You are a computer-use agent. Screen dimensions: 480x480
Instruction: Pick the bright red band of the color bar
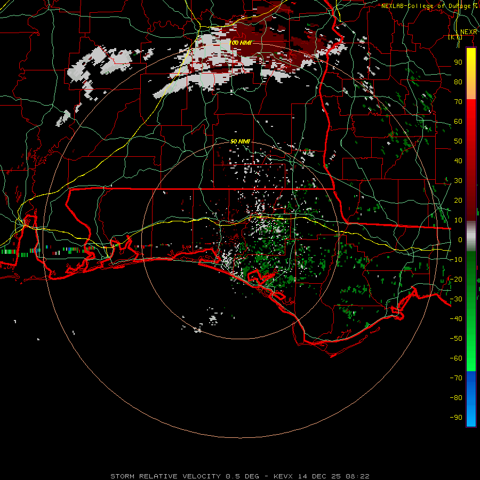click(x=471, y=114)
